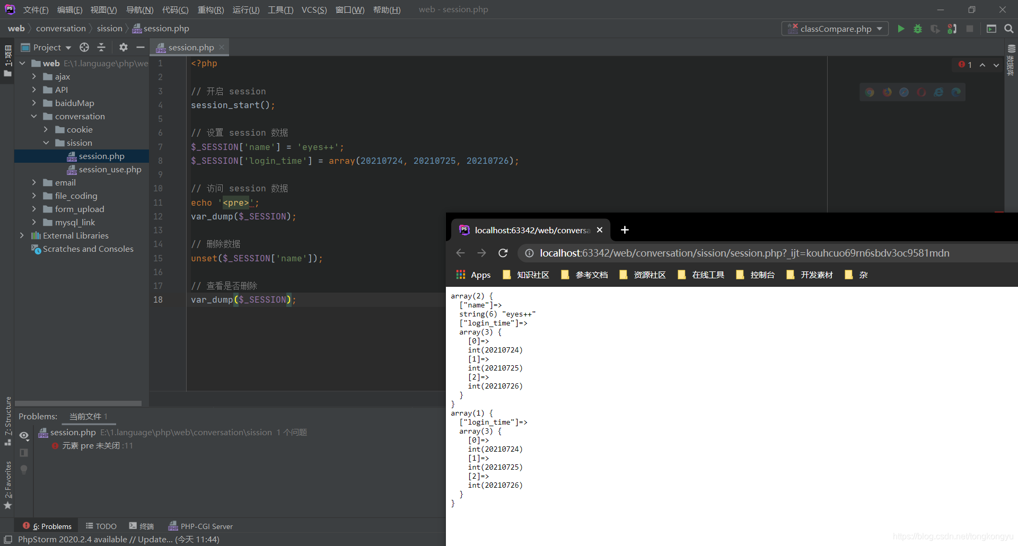Switch to the TODO tab
Screen dimensions: 1018x546
click(101, 526)
